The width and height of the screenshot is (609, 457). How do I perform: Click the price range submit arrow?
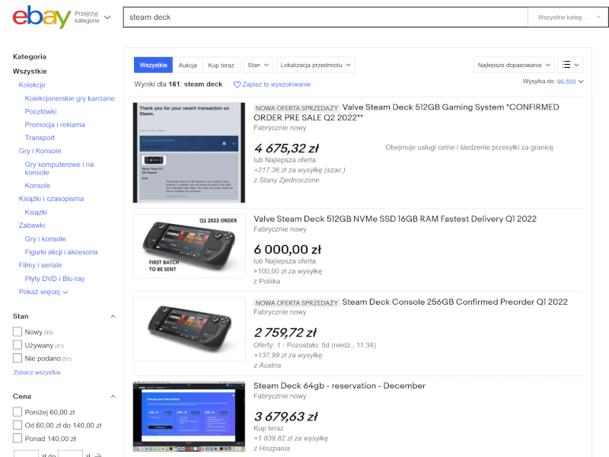tap(97, 455)
